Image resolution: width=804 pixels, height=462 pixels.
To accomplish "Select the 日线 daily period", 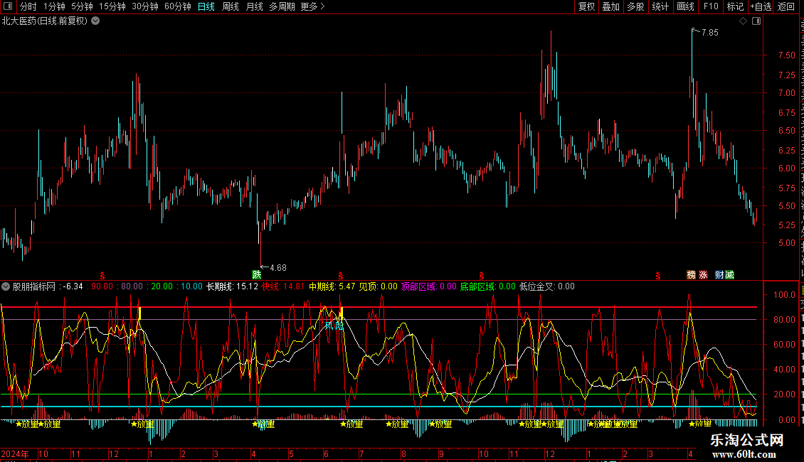I will tap(206, 6).
